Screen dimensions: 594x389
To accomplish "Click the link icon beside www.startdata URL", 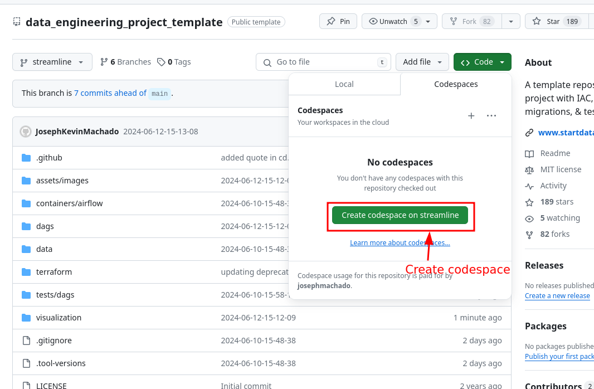I will pos(529,132).
